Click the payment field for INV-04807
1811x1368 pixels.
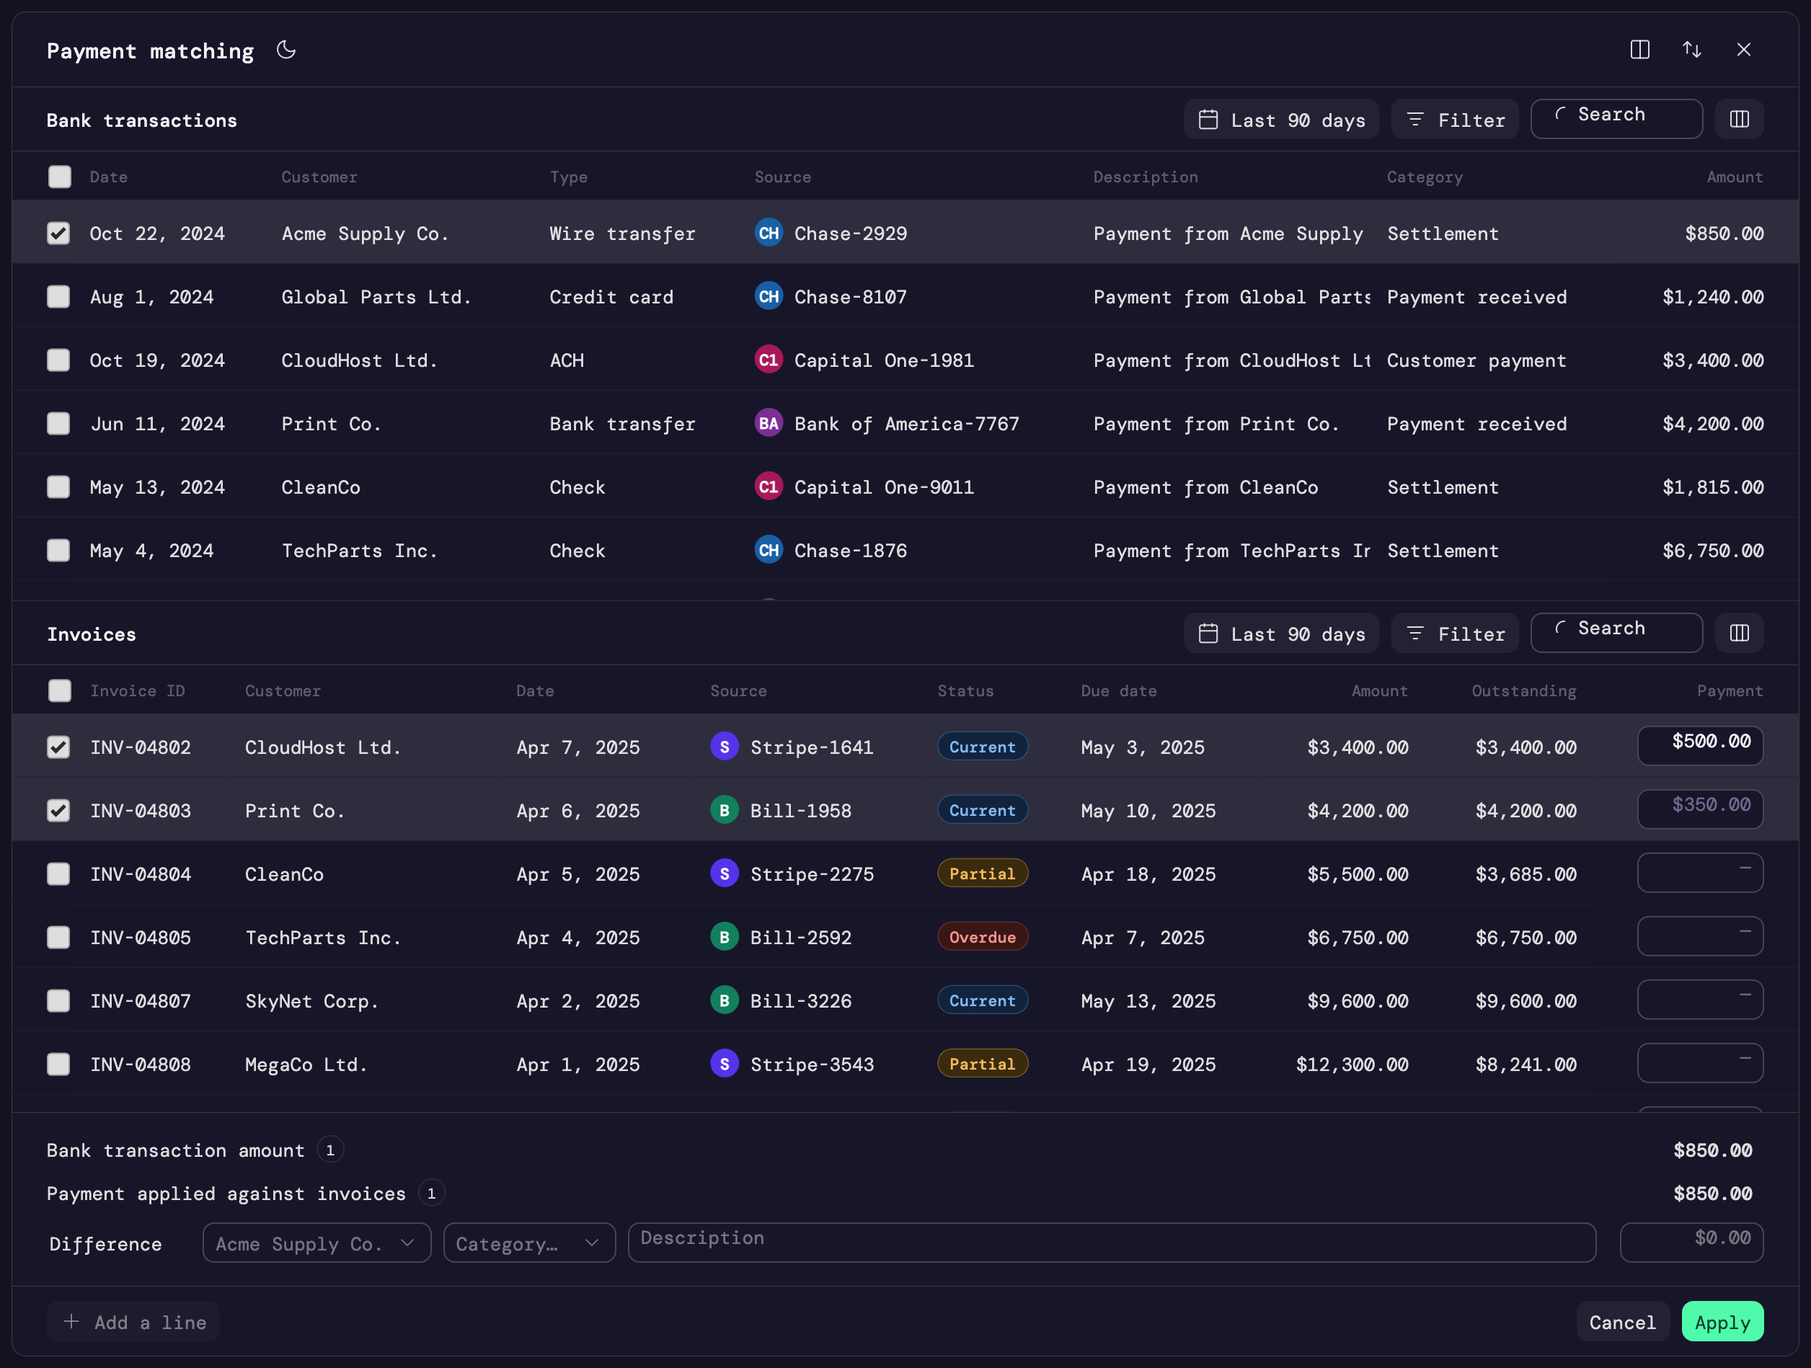[x=1700, y=1000]
